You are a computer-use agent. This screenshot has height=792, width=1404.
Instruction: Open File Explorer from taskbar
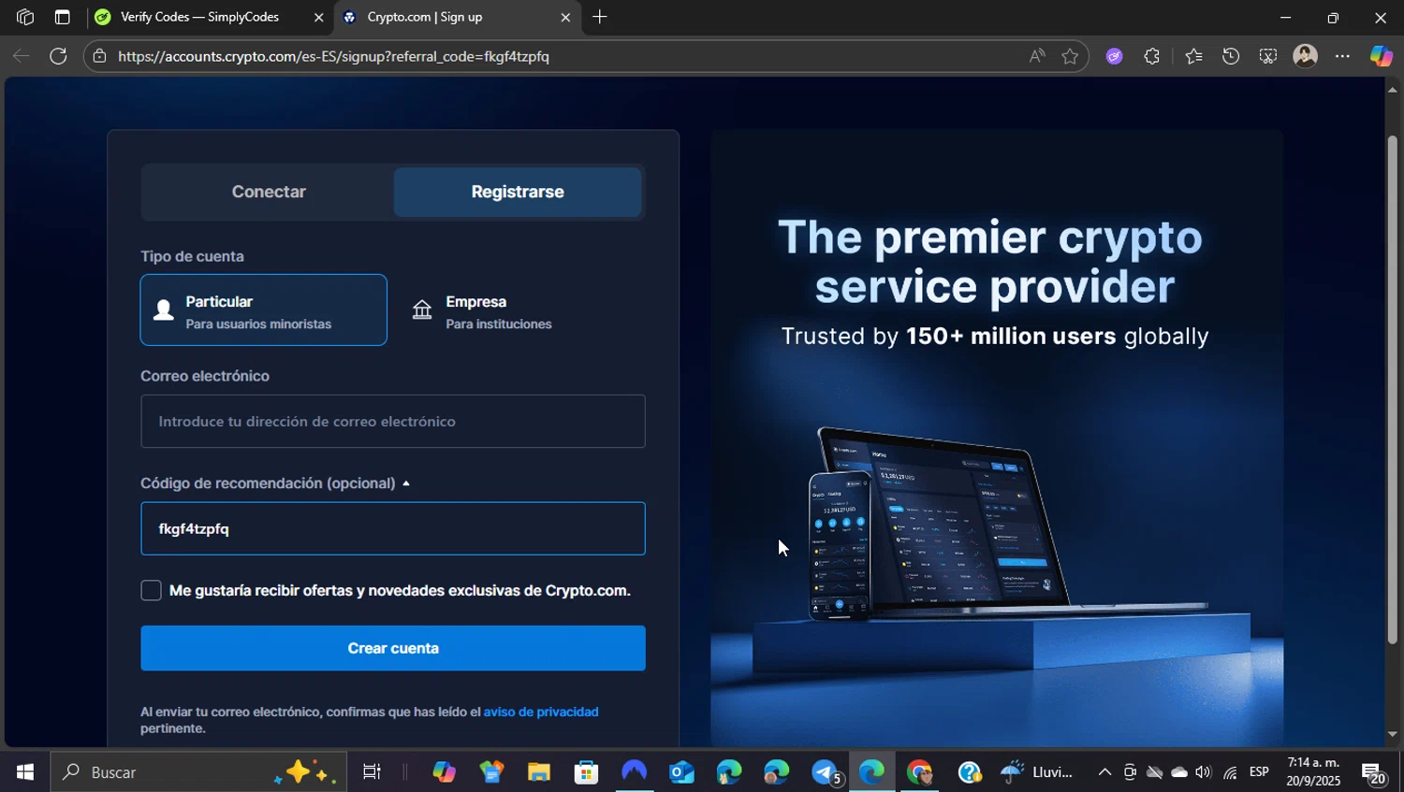click(x=538, y=772)
